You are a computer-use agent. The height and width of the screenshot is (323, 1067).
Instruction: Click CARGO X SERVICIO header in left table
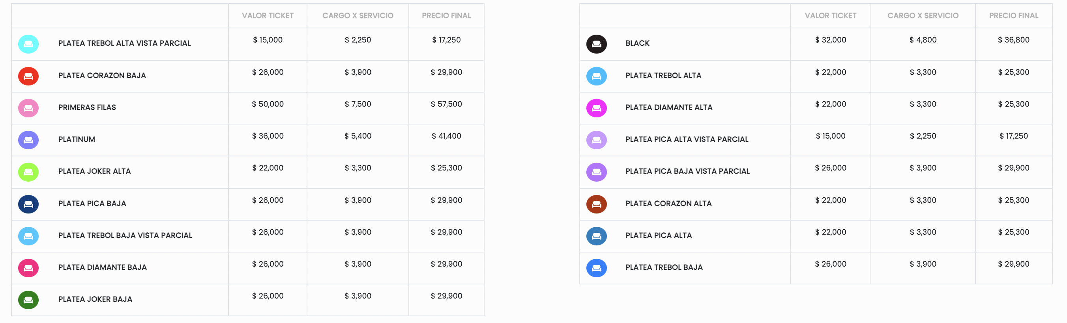coord(358,16)
